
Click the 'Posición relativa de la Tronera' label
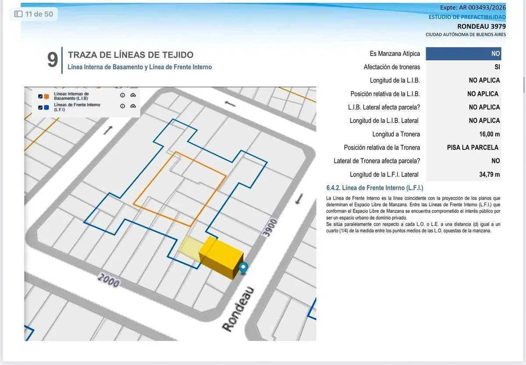382,147
